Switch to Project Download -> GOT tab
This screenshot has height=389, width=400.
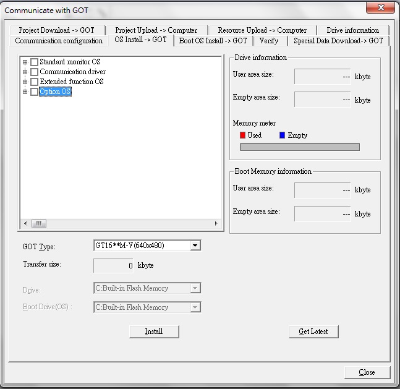tap(56, 30)
